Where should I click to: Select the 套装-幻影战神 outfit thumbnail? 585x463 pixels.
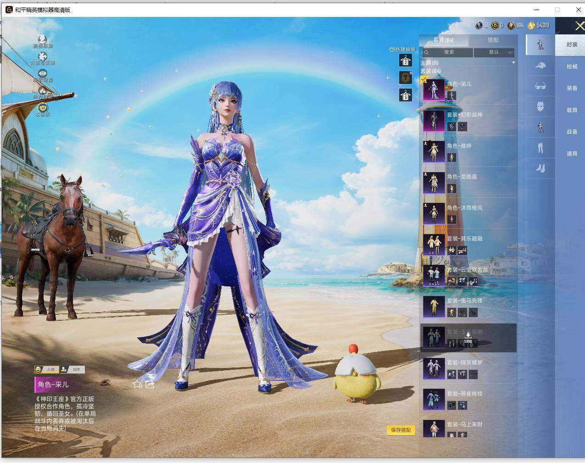pos(434,121)
